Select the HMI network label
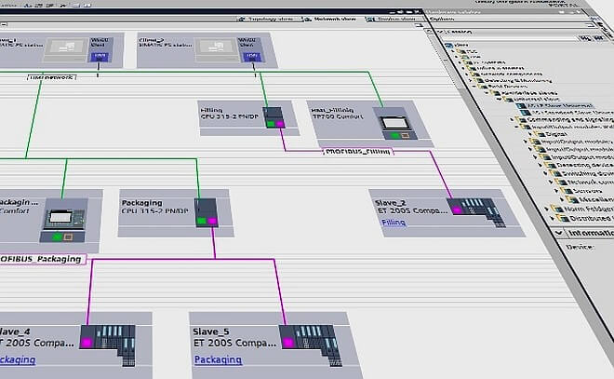The width and height of the screenshot is (614, 379). tap(52, 77)
